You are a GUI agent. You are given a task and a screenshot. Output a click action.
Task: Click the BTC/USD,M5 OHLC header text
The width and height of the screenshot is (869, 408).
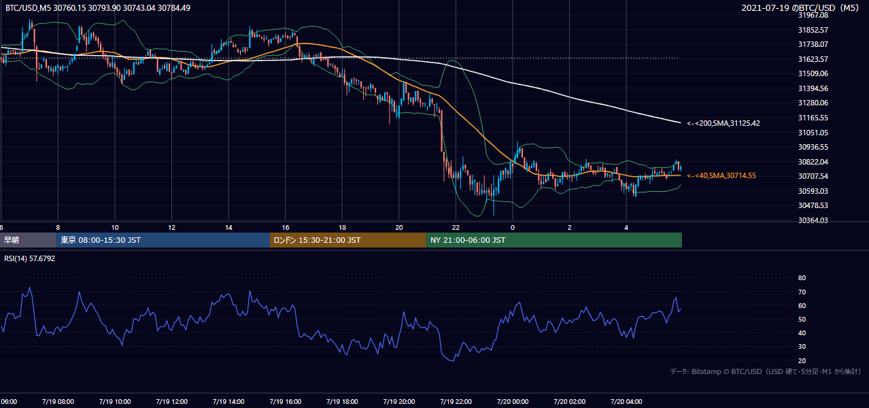[98, 8]
